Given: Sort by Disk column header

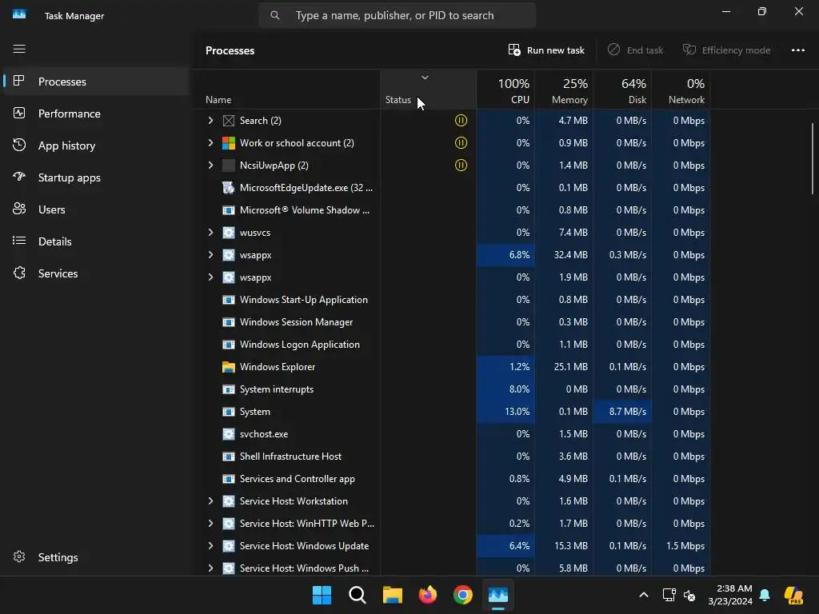Looking at the screenshot, I should (x=622, y=91).
